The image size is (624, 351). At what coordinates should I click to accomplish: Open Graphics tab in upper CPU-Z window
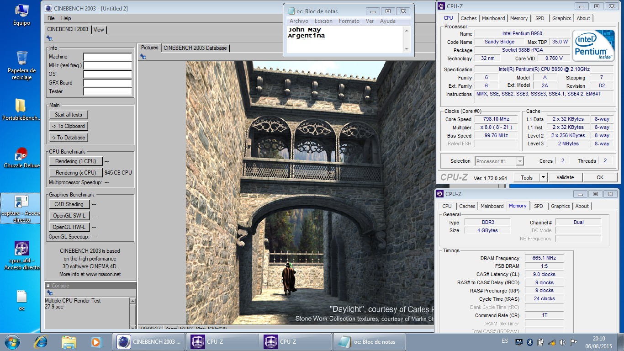tap(561, 18)
